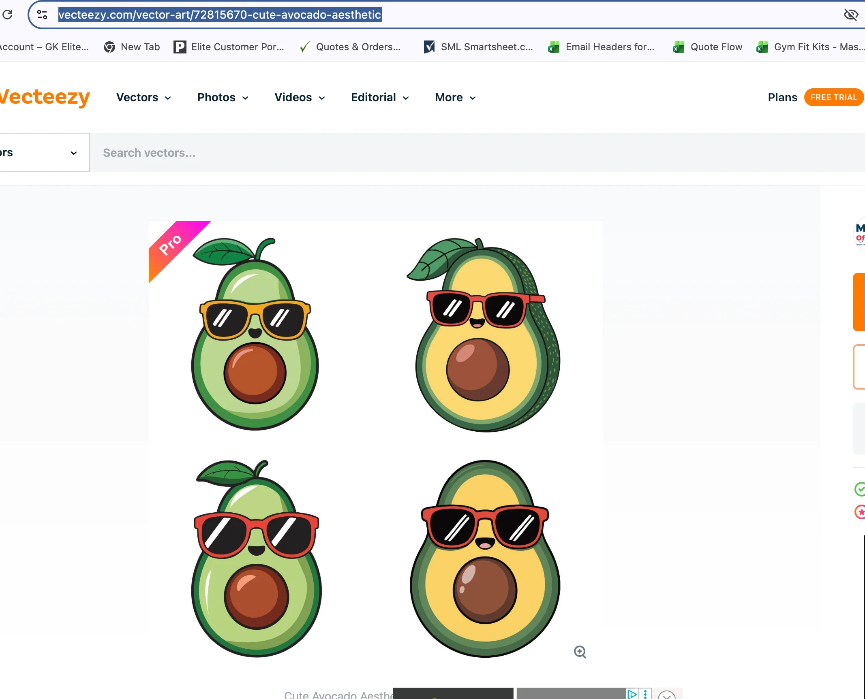Screen dimensions: 865x699
Task: Click the bottom-left green avocado with red sunglasses
Action: pyautogui.click(x=256, y=558)
